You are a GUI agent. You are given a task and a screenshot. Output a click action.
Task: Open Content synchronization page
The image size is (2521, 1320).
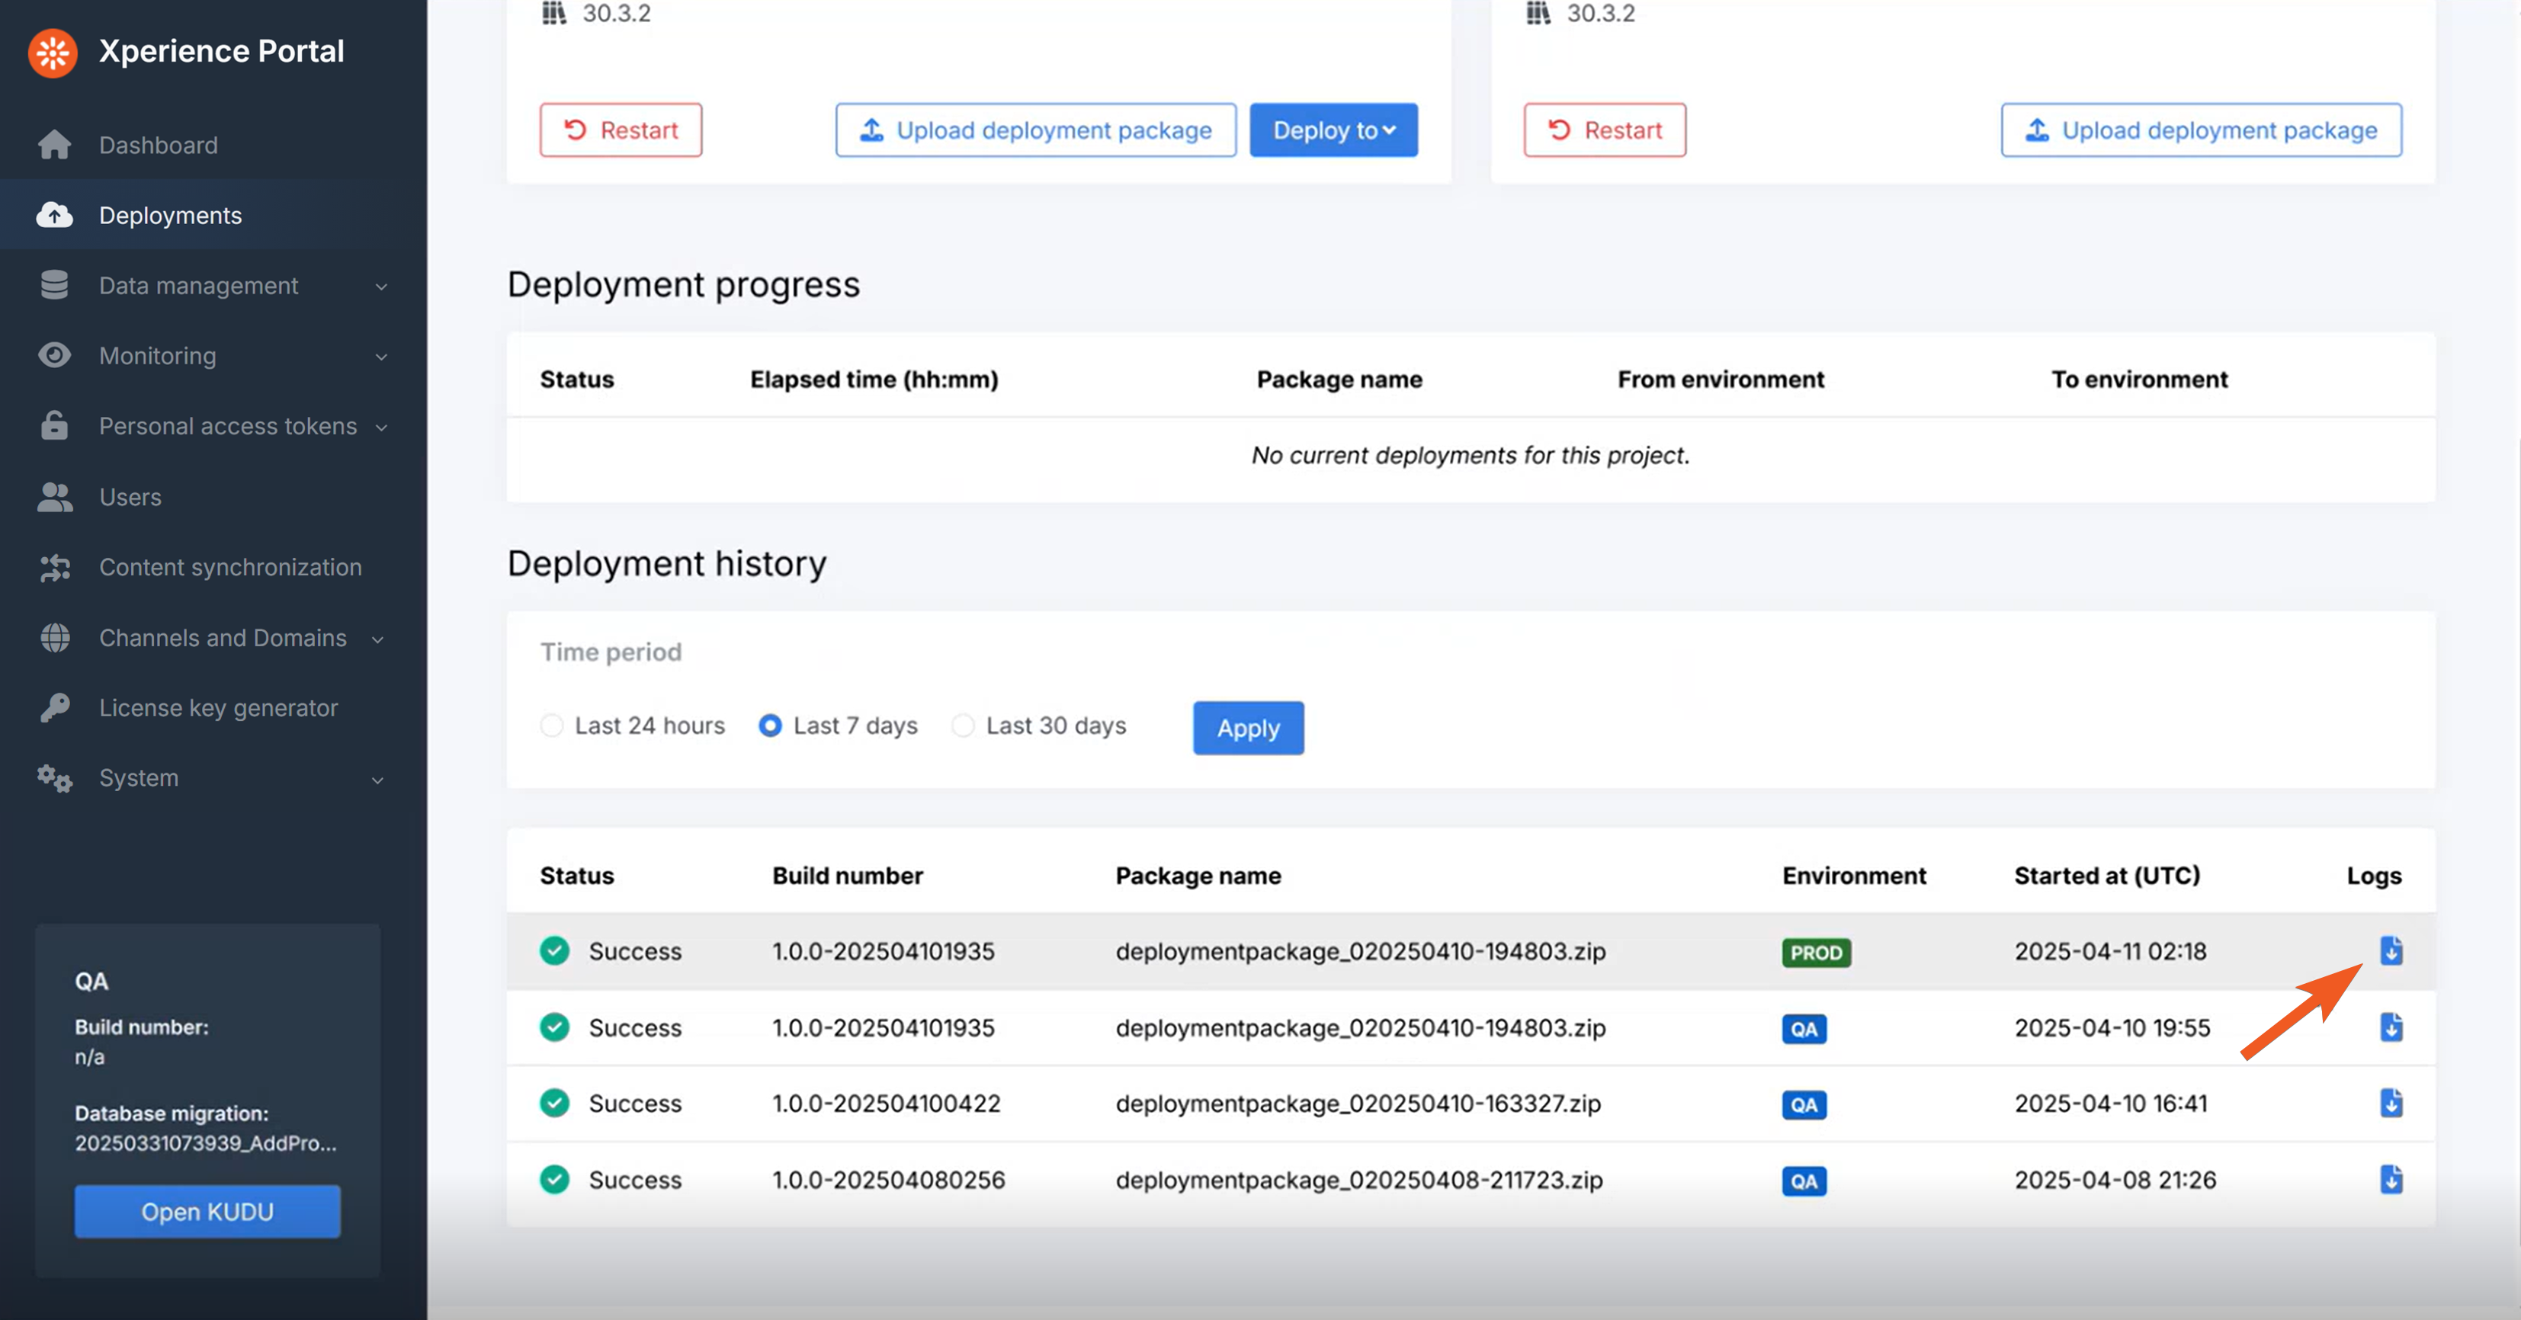pyautogui.click(x=230, y=568)
